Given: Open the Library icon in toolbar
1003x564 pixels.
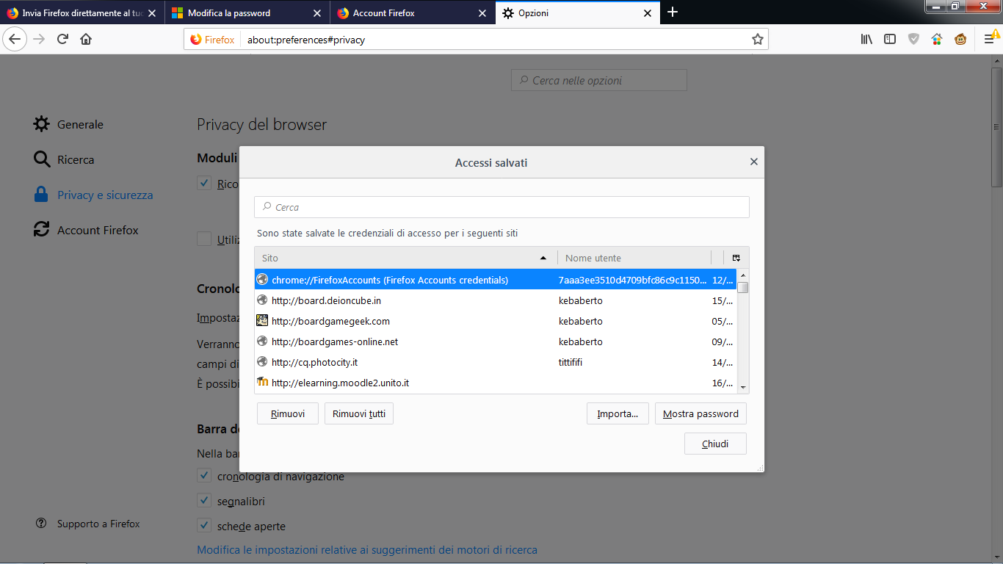Looking at the screenshot, I should click(x=866, y=39).
